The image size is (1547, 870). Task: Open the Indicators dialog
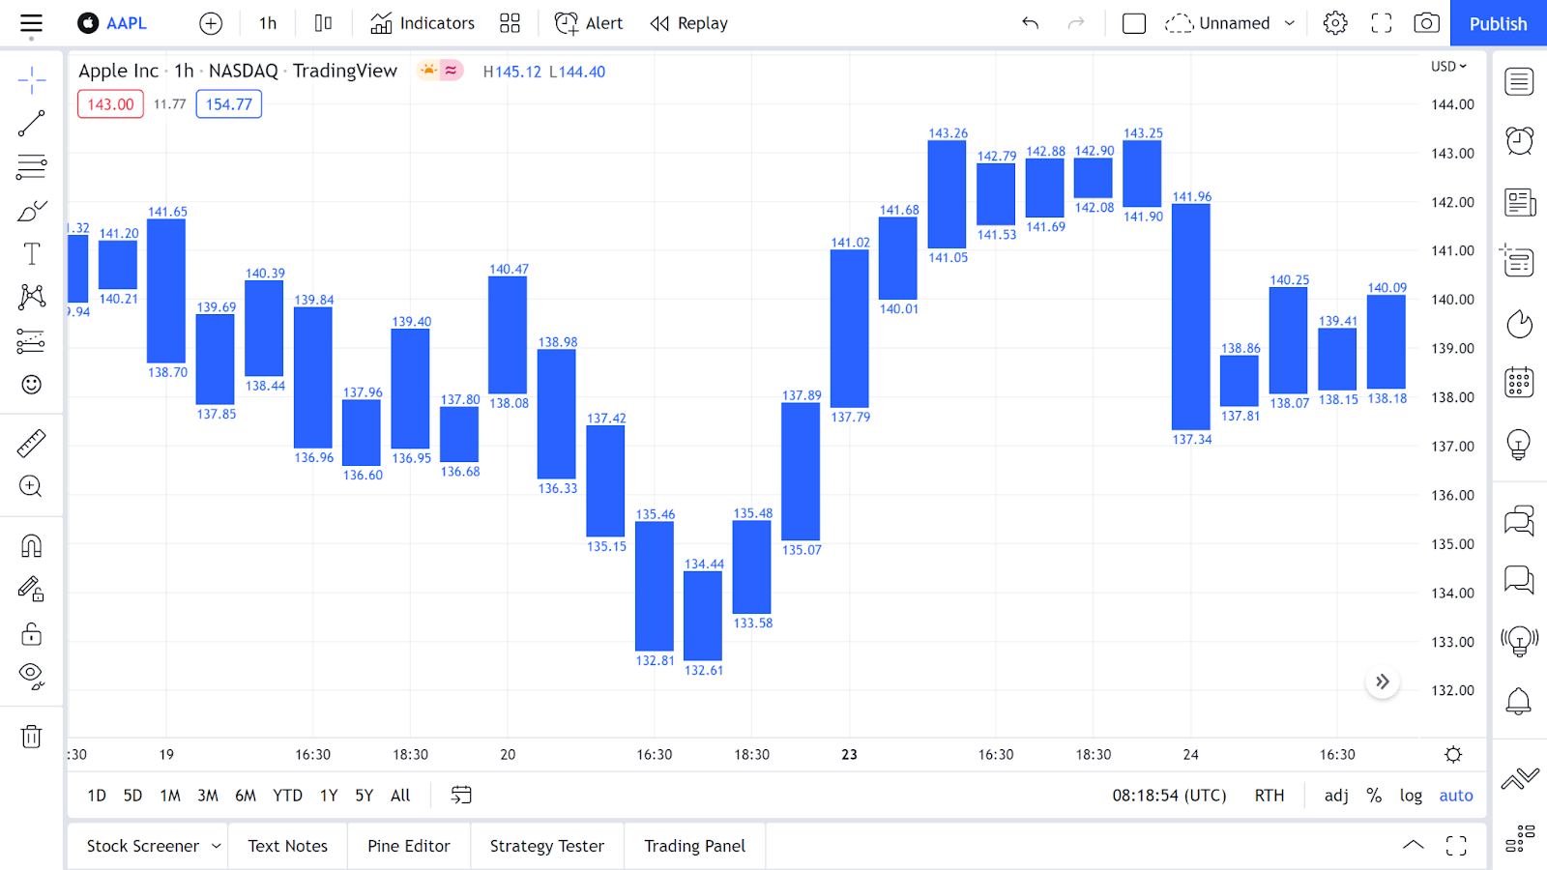(x=423, y=23)
